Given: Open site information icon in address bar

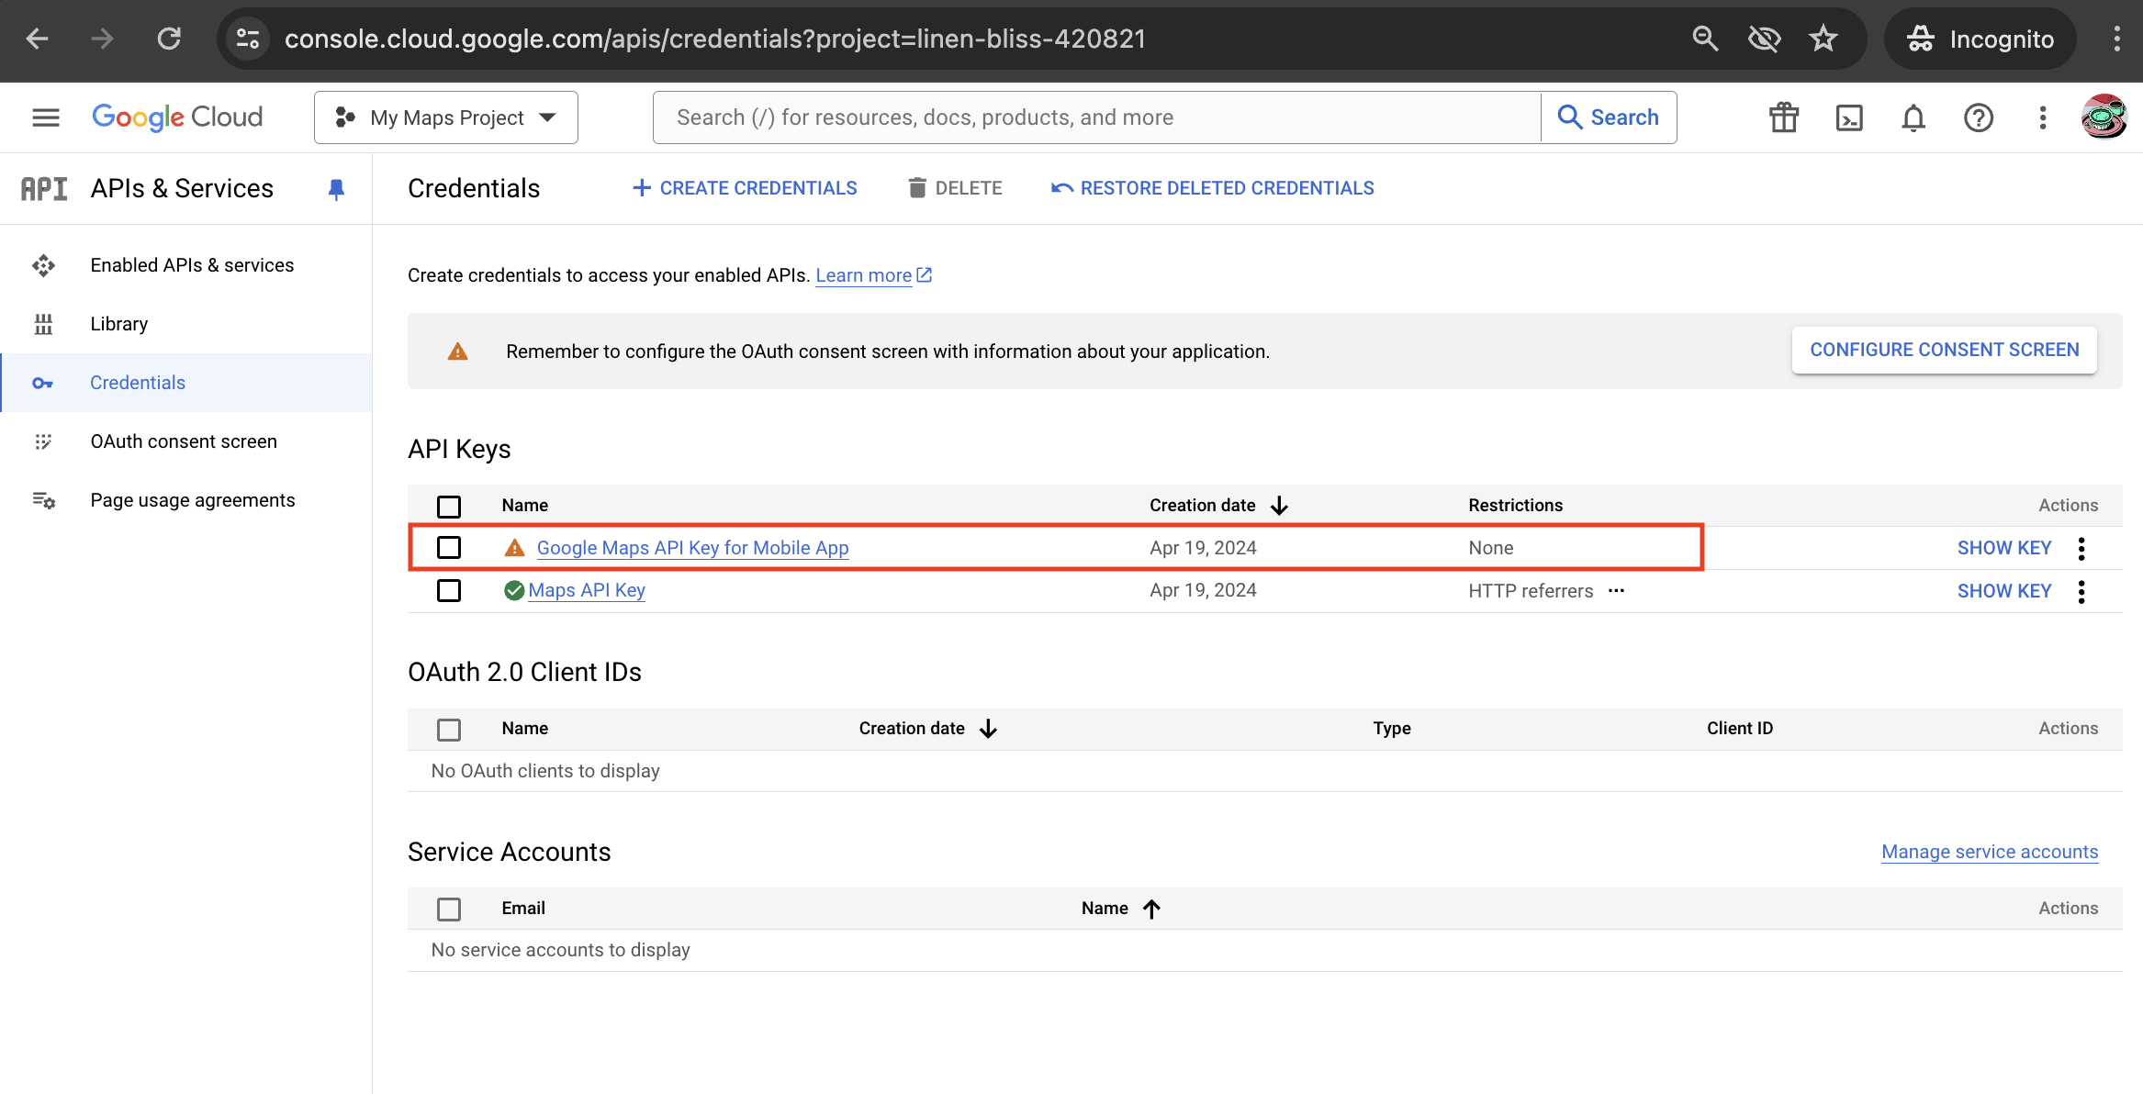Looking at the screenshot, I should tap(248, 39).
